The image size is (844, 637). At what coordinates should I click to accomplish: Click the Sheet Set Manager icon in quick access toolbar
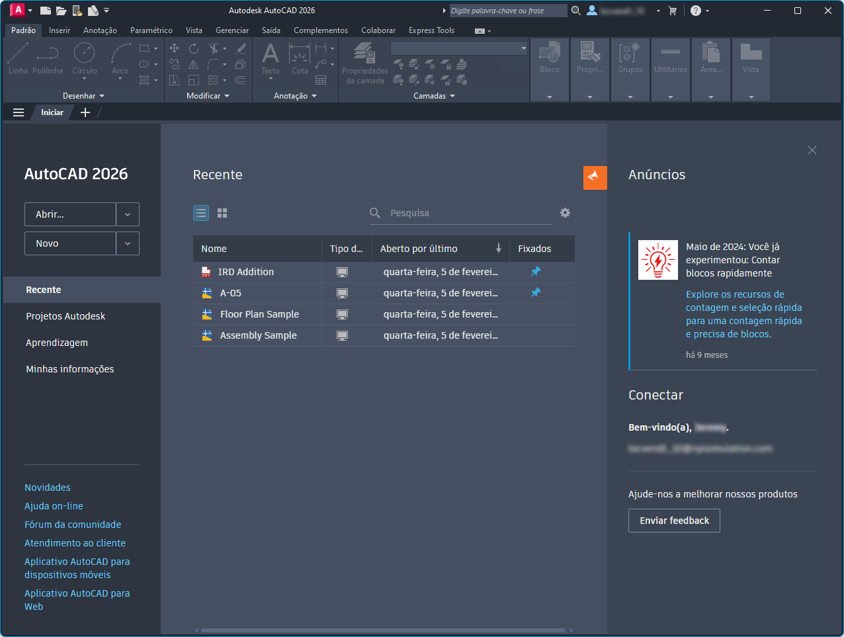click(93, 11)
